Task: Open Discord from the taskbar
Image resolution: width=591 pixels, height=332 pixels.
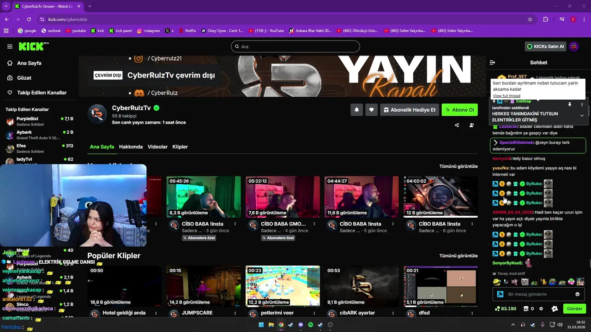Action: coord(301,325)
